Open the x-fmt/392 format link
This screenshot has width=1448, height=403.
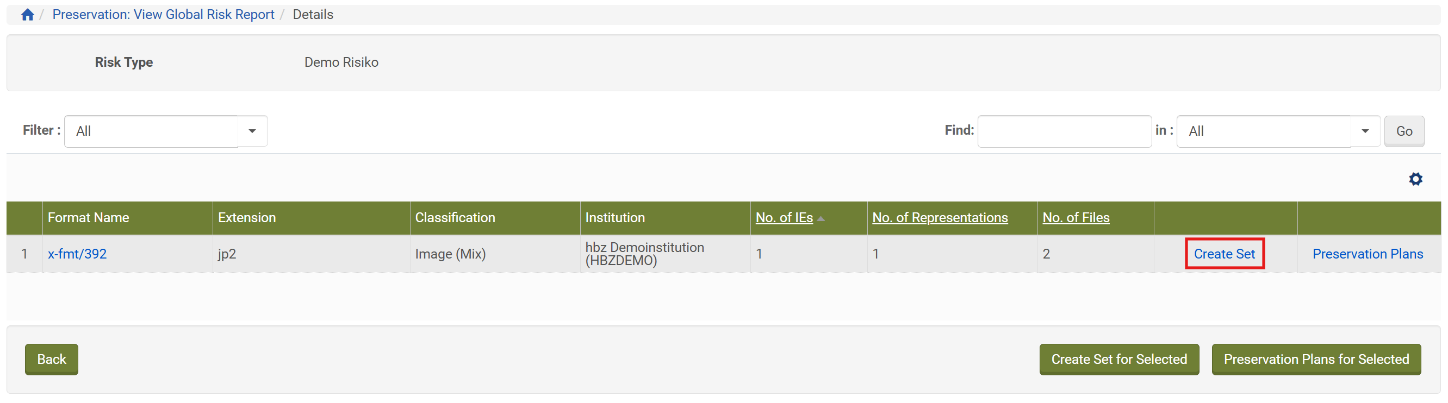pyautogui.click(x=77, y=254)
